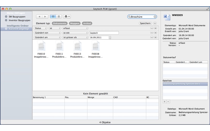Viewport: 210px width, 131px height.
Task: Click the WW0009 document title
Action: 177,15
